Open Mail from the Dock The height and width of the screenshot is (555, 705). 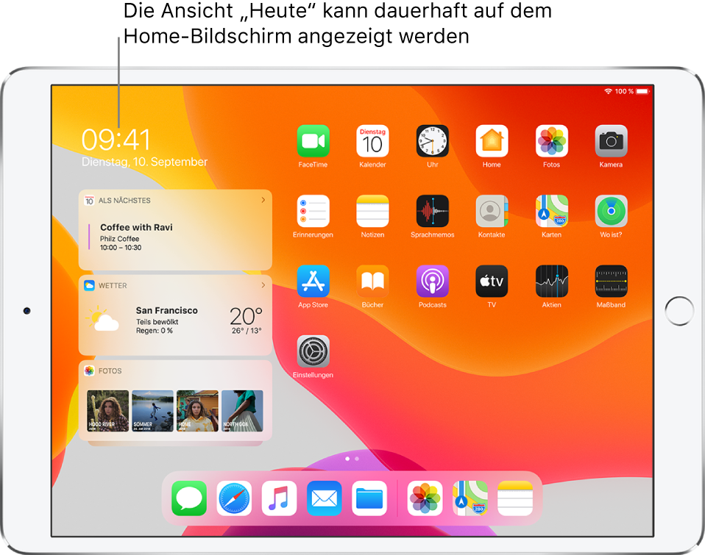tap(324, 498)
